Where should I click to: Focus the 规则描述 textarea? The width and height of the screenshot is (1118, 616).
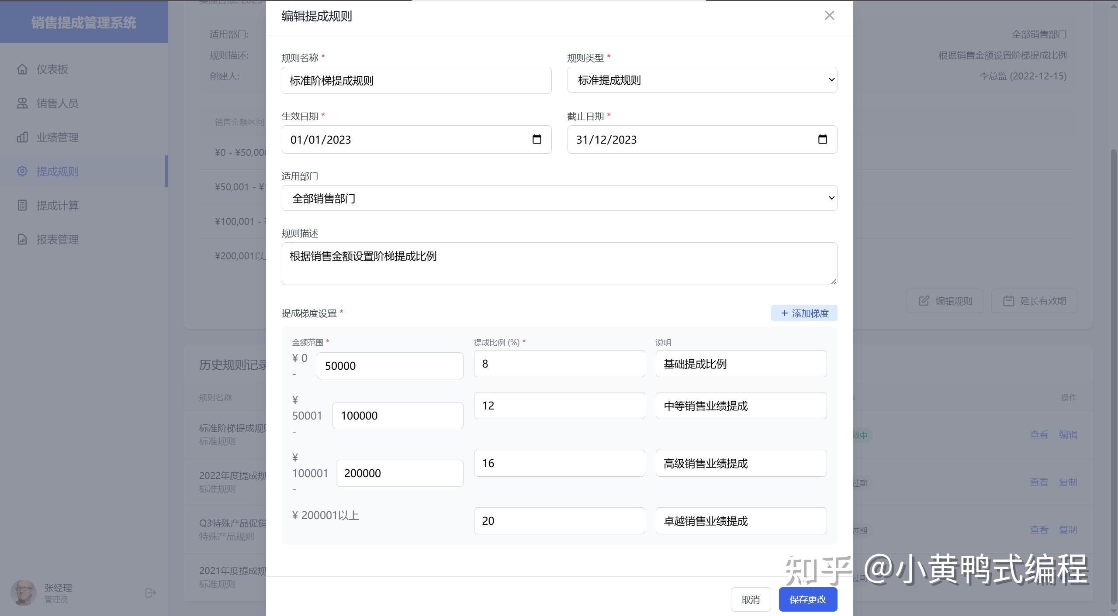pyautogui.click(x=559, y=264)
